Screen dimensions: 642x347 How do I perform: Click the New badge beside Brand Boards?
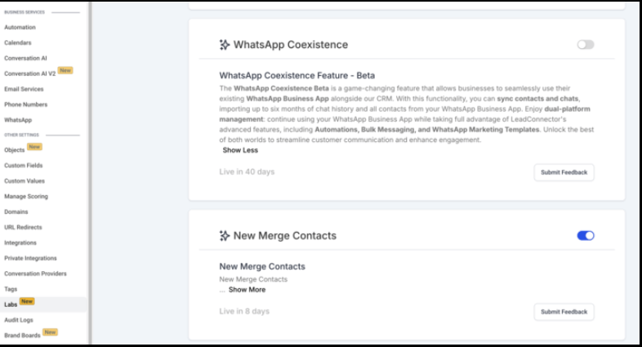pyautogui.click(x=50, y=331)
